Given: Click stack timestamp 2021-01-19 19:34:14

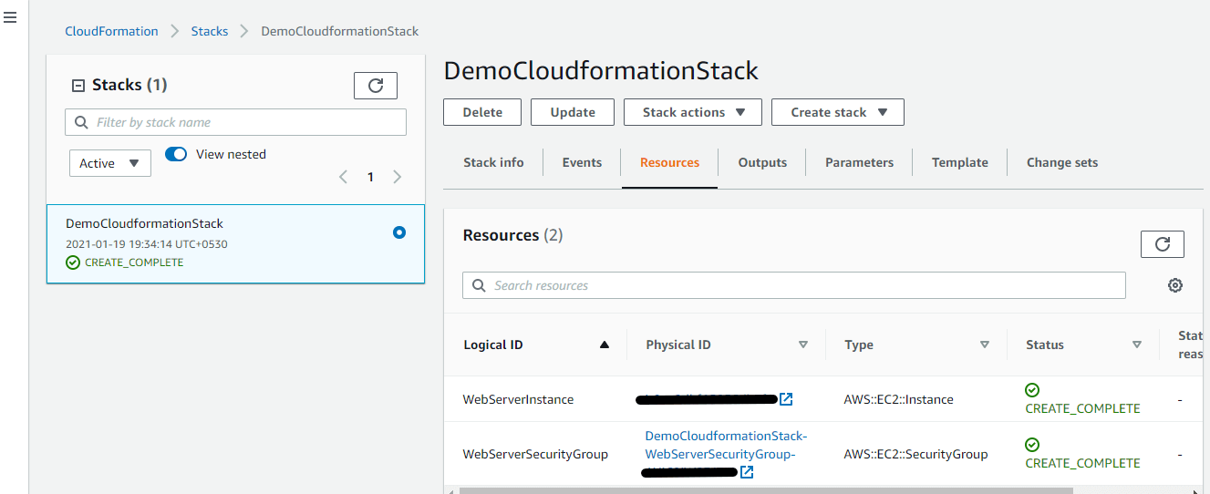Looking at the screenshot, I should pos(146,244).
